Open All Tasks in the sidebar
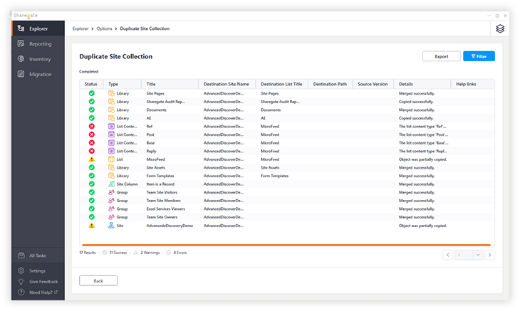The height and width of the screenshot is (311, 520). coord(38,255)
